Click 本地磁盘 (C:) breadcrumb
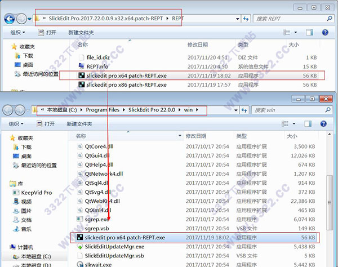 62,110
